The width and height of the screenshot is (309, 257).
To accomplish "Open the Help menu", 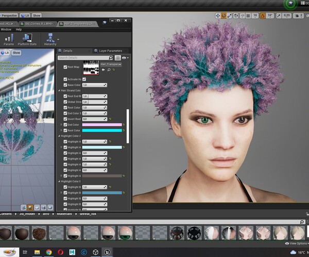I will pyautogui.click(x=19, y=29).
